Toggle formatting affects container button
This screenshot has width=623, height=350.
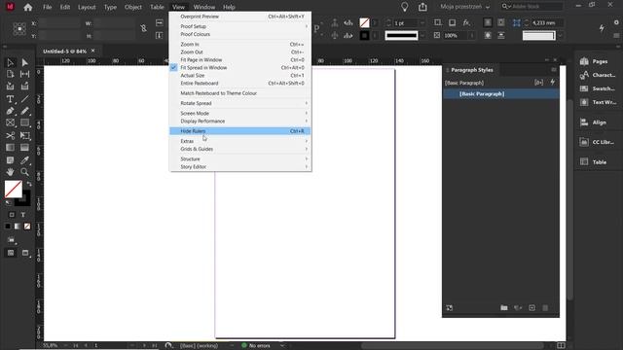coord(12,215)
